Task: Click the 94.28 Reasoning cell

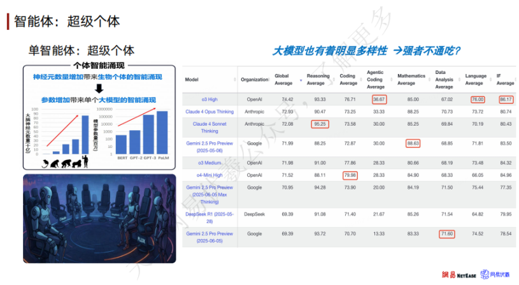Action: [320, 187]
